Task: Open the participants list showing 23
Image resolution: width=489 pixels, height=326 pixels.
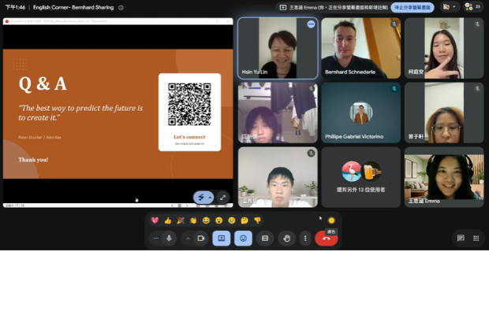Action: tap(472, 7)
